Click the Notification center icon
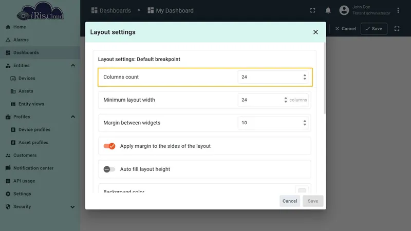The image size is (411, 231). (8, 168)
